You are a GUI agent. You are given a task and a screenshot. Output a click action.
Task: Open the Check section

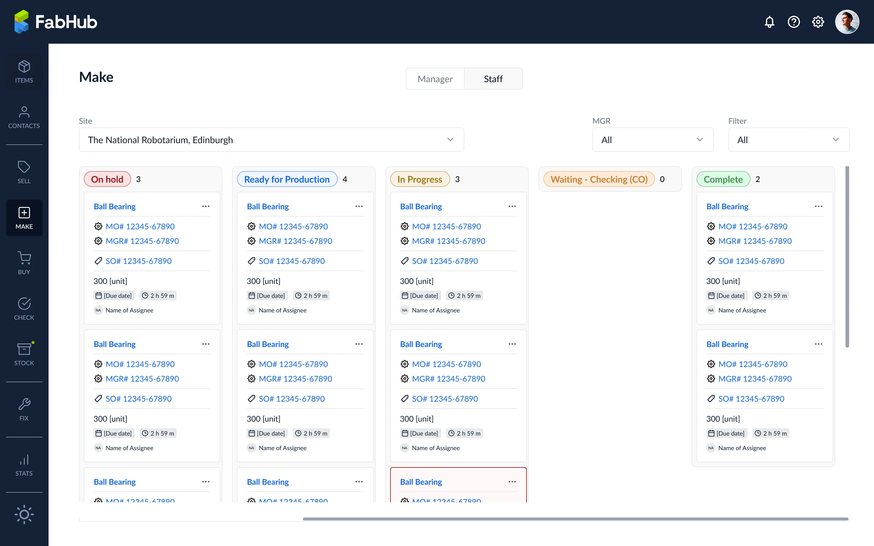(24, 309)
